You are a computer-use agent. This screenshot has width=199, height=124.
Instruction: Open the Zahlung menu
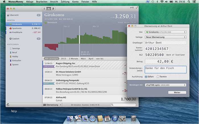click(x=65, y=2)
